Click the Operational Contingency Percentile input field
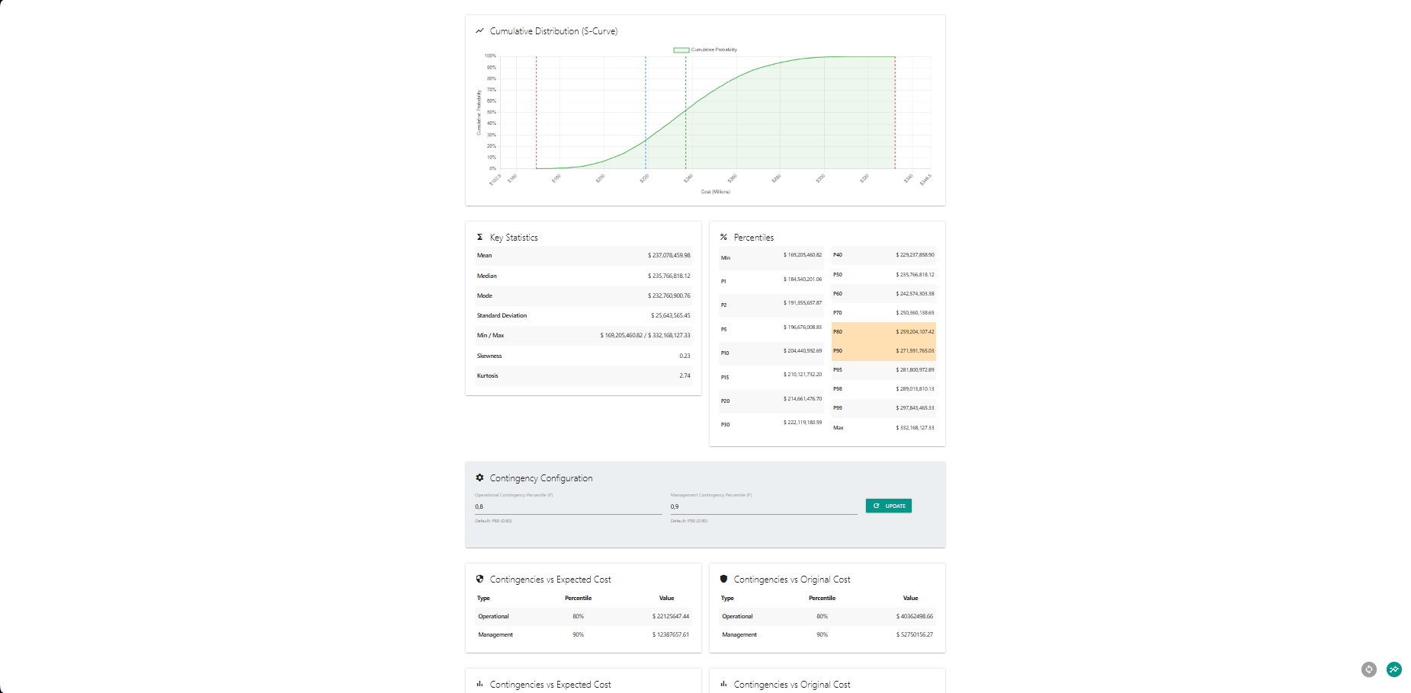 coord(568,506)
